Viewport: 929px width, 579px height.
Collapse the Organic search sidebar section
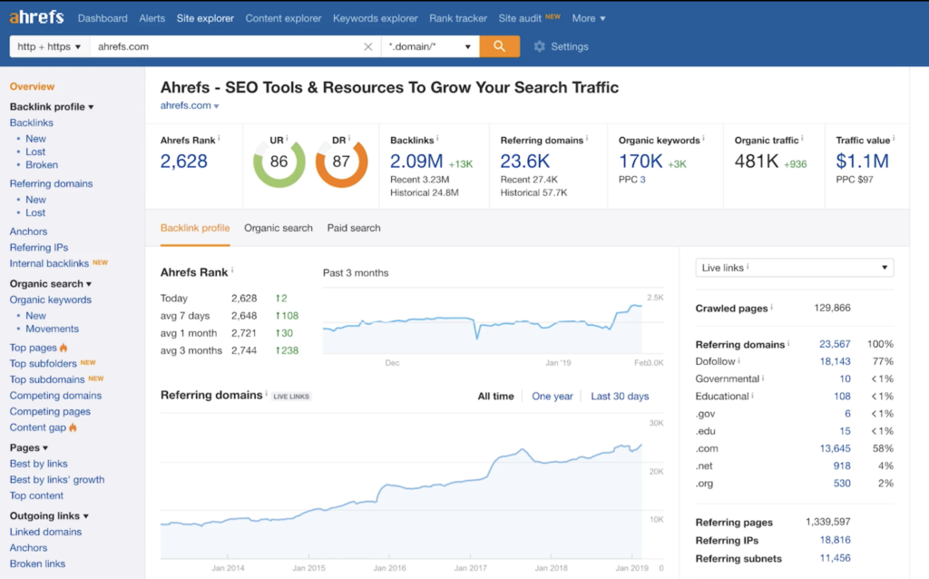51,283
